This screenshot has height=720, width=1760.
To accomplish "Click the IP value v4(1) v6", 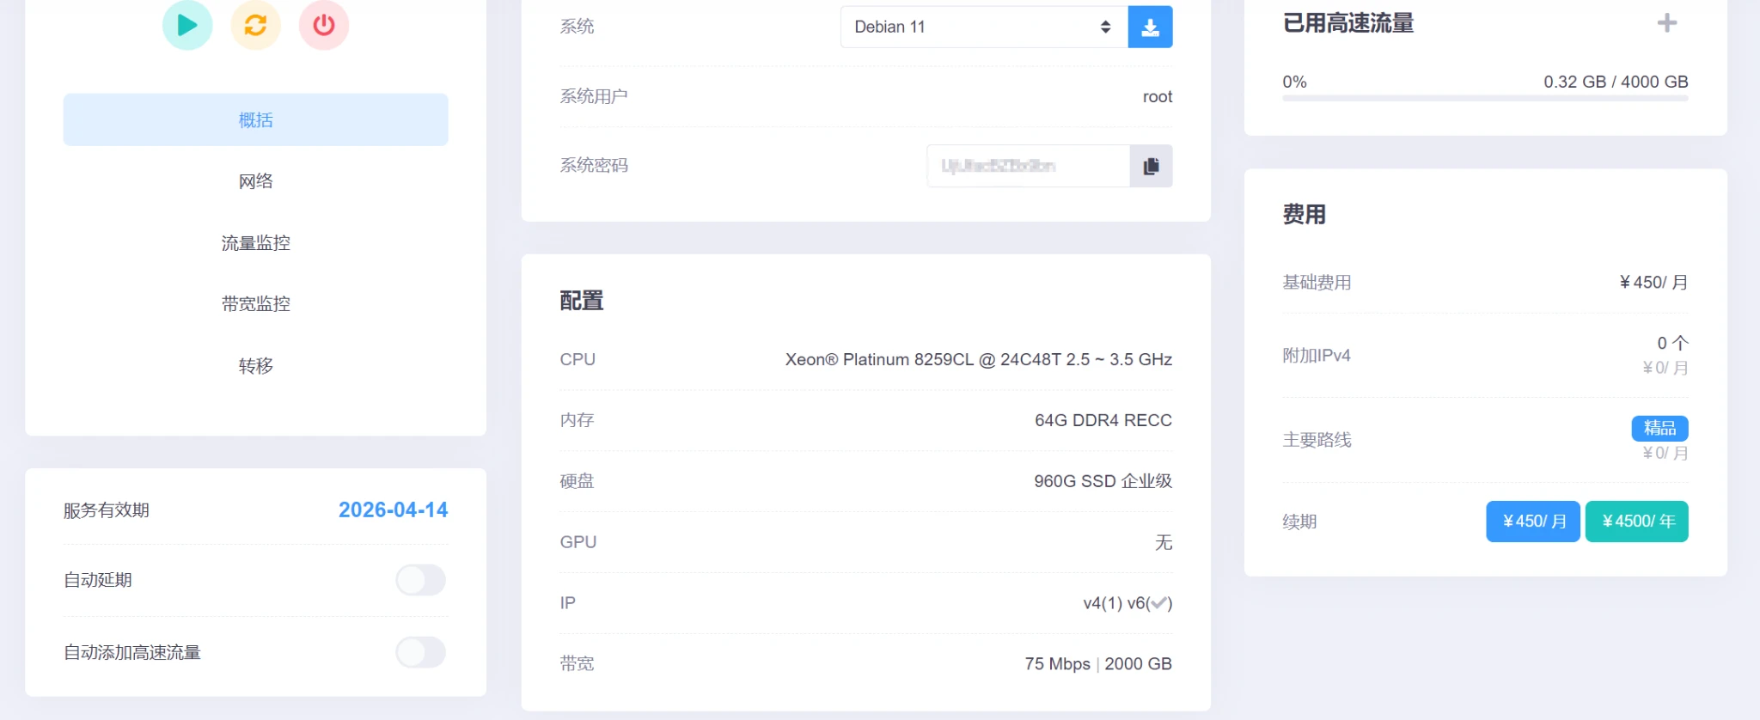I will click(1127, 603).
